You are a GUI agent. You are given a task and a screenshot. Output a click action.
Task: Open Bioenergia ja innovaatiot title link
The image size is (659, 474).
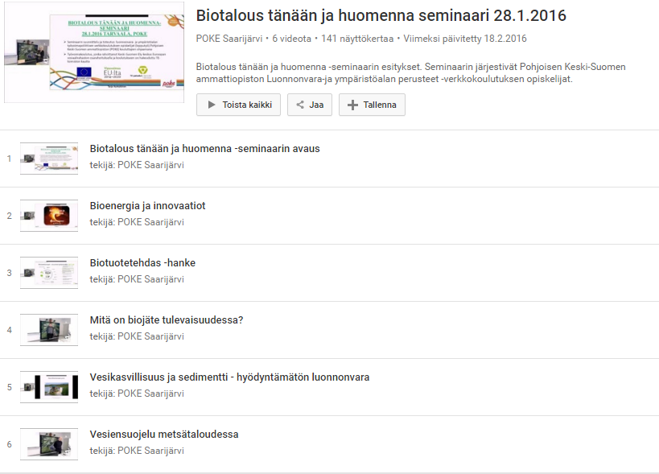pyautogui.click(x=147, y=206)
